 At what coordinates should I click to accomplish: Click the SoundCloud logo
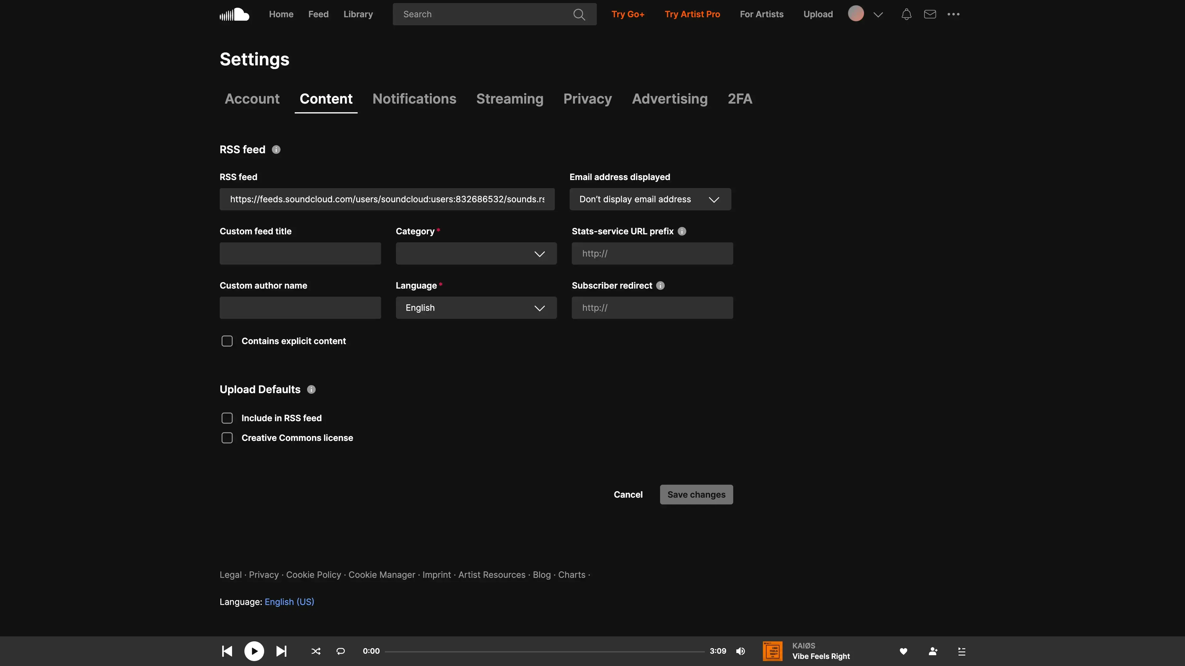[234, 14]
